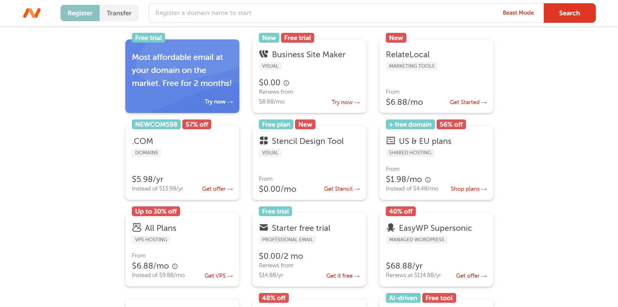618x307 pixels.
Task: Click the Free plan badge on Stencil card
Action: 276,124
